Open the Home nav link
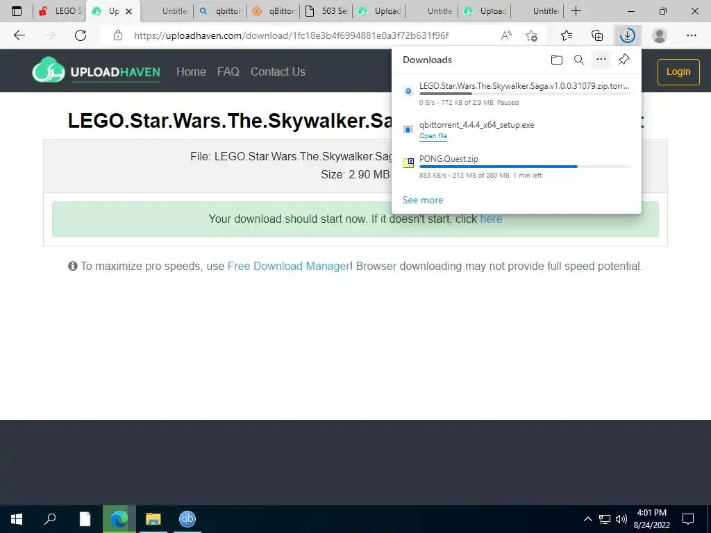Screen dimensions: 711x533 (191, 71)
